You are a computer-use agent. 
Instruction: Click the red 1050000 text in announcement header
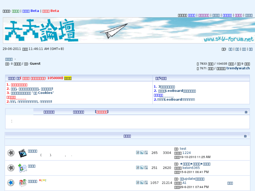click(x=55, y=78)
